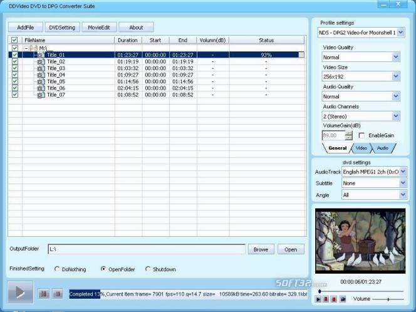This screenshot has height=312, width=416.
Task: Click the Duration column header
Action: [128, 40]
